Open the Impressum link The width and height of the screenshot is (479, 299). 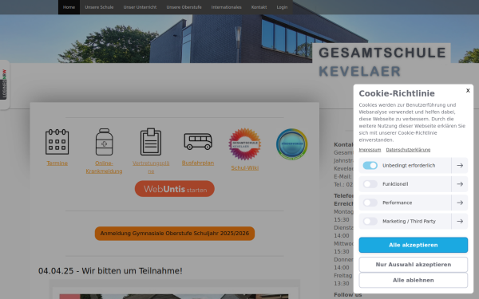tap(370, 150)
